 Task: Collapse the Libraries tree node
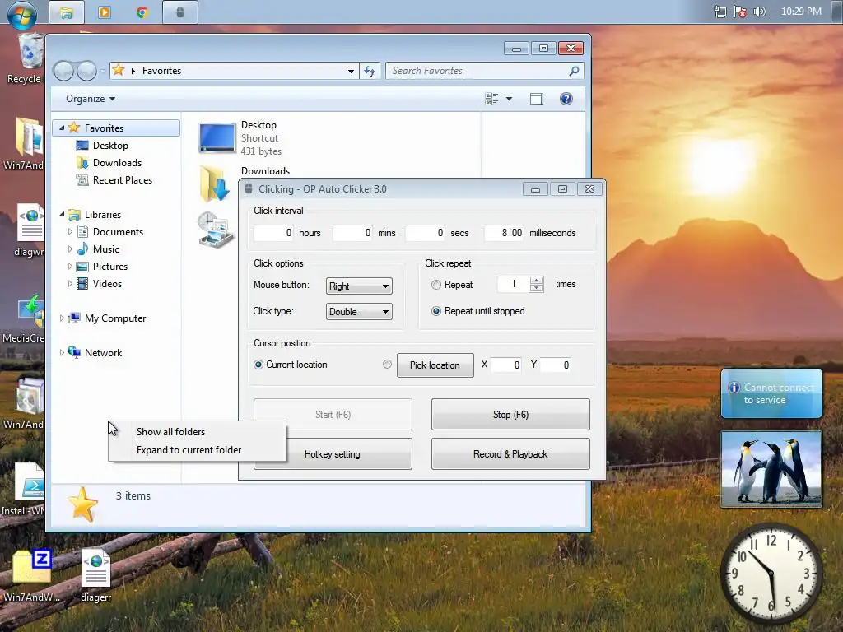coord(62,215)
